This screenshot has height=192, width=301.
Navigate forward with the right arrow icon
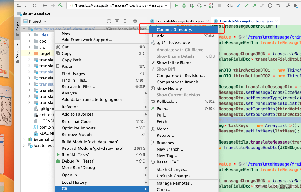[53, 6]
